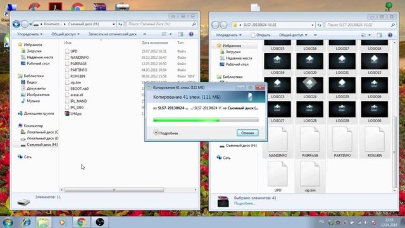This screenshot has width=405, height=228.
Task: Click Записать на оптический диск in left toolbar
Action: [x=113, y=34]
